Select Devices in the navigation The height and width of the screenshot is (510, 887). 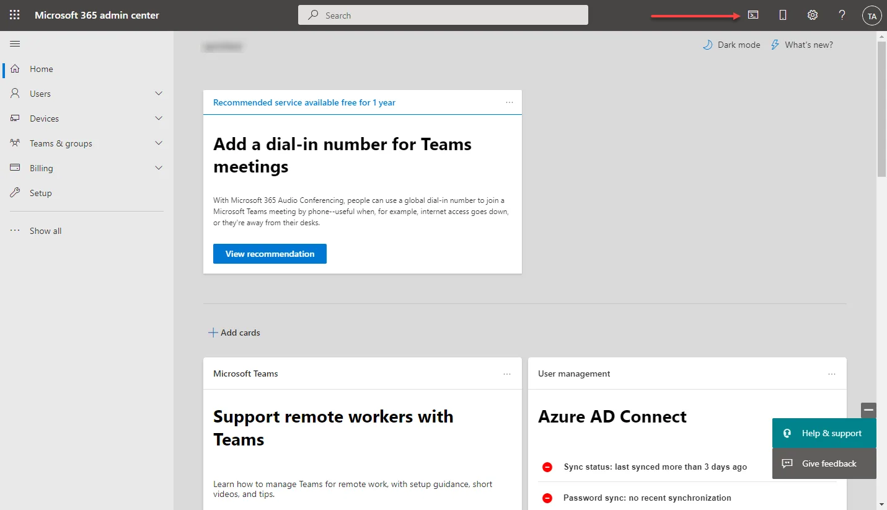pyautogui.click(x=87, y=119)
